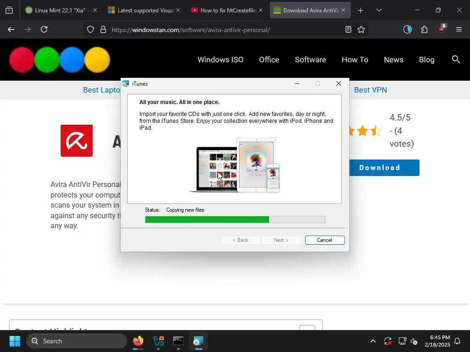This screenshot has width=470, height=352.
Task: Open the muted volume tray icon
Action: (414, 341)
